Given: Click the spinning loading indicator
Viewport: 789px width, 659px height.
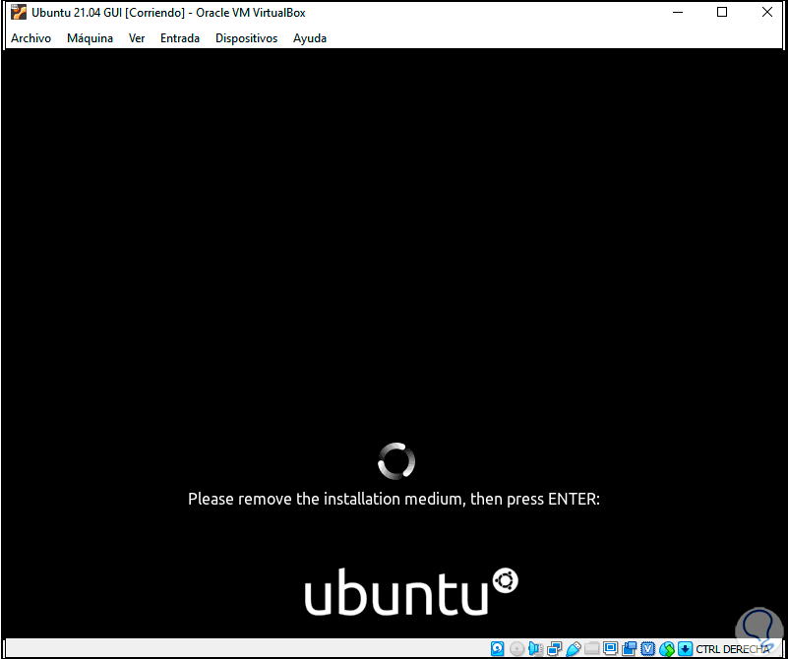Looking at the screenshot, I should click(x=396, y=460).
